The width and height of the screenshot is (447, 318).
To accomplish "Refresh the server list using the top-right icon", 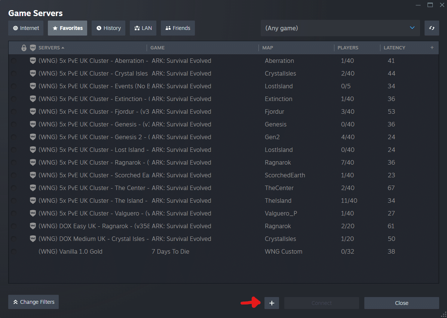I will pyautogui.click(x=432, y=28).
